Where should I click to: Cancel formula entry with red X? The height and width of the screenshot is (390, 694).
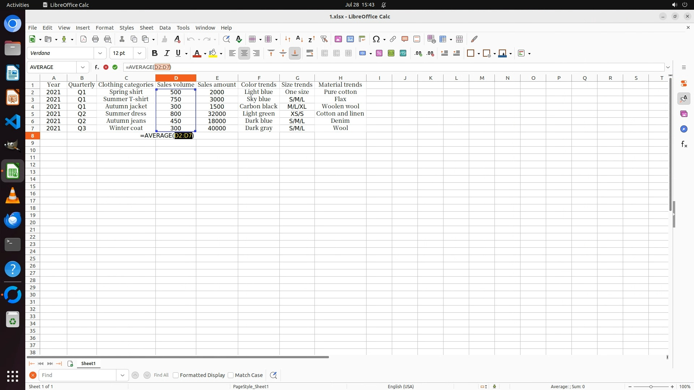click(x=106, y=67)
